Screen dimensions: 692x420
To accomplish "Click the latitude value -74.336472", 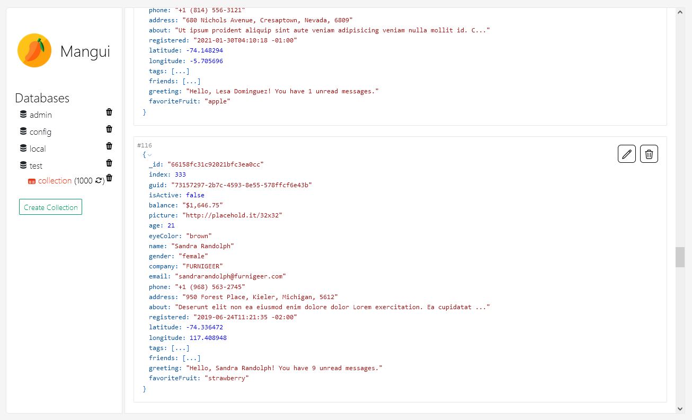I will coord(205,327).
